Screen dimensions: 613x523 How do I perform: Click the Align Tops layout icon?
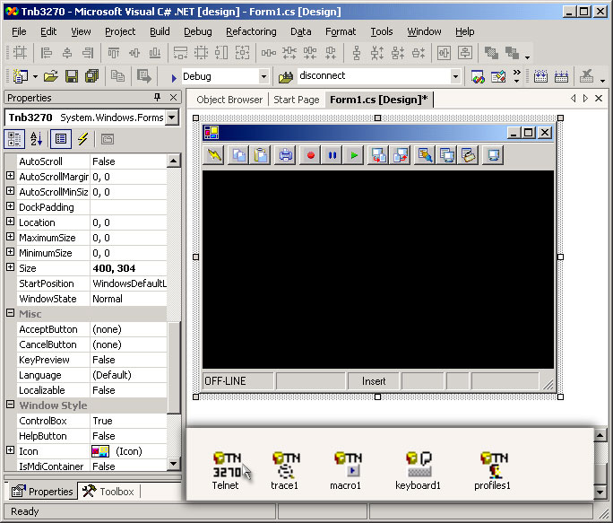tap(114, 52)
